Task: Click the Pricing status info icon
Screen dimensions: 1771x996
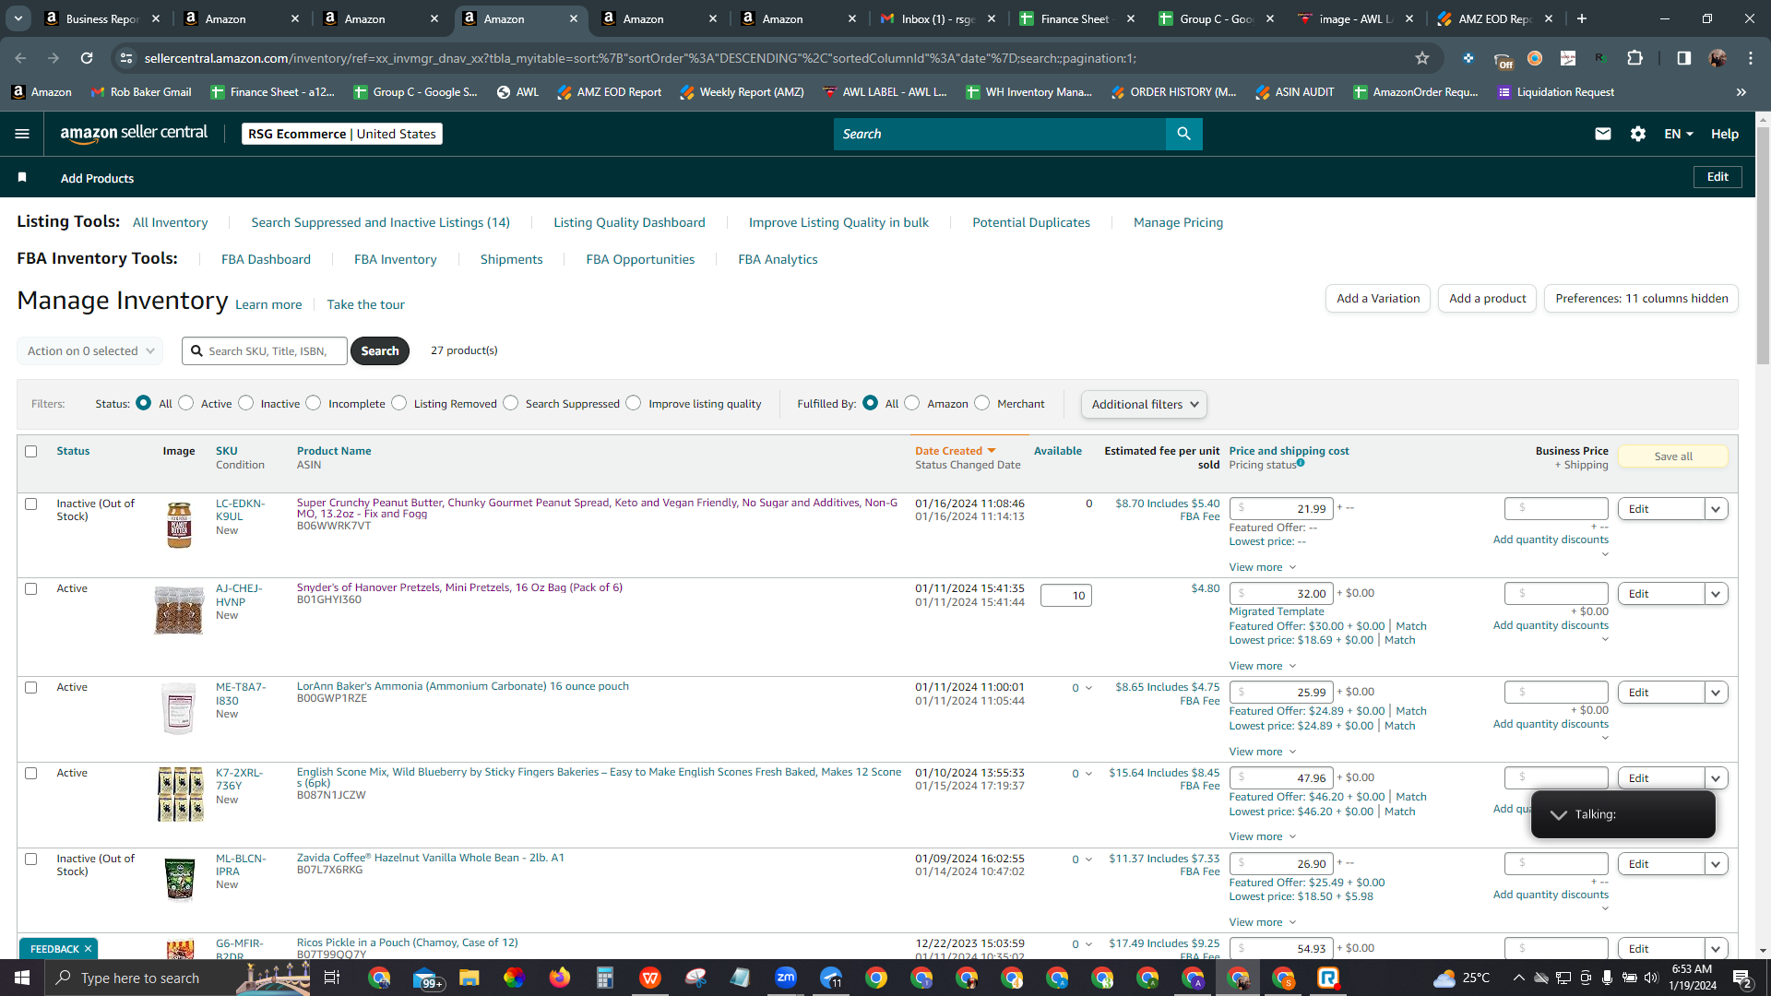Action: pyautogui.click(x=1301, y=463)
